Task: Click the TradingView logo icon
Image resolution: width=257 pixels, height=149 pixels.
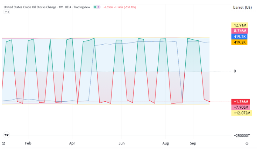Action: point(7,135)
